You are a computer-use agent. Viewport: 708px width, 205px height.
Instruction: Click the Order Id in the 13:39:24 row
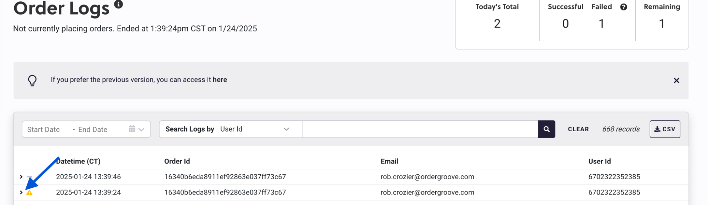225,192
